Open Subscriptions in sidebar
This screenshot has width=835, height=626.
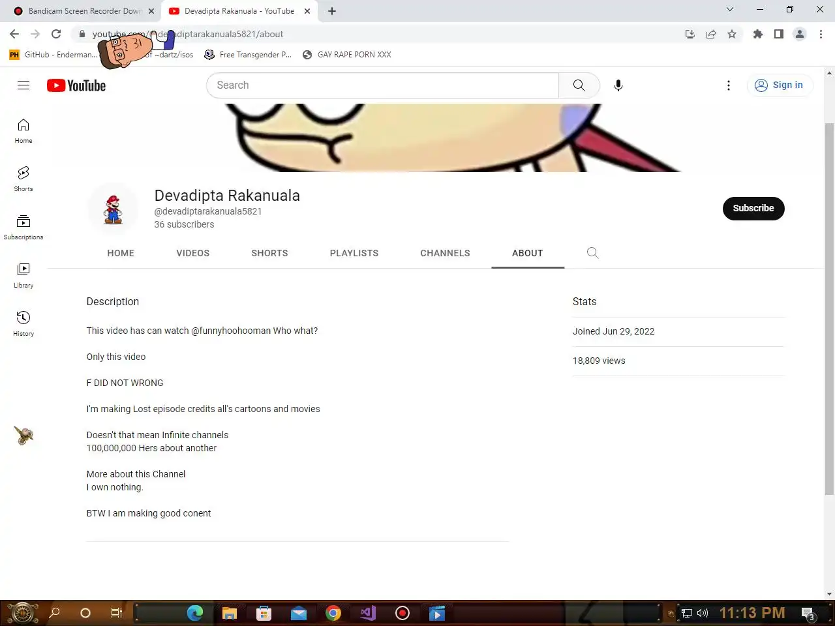(23, 227)
